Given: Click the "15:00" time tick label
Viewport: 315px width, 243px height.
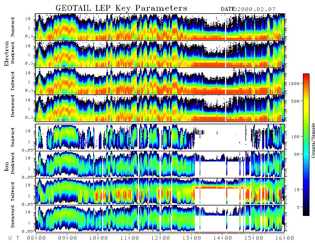Looking at the screenshot, I should tap(254, 238).
